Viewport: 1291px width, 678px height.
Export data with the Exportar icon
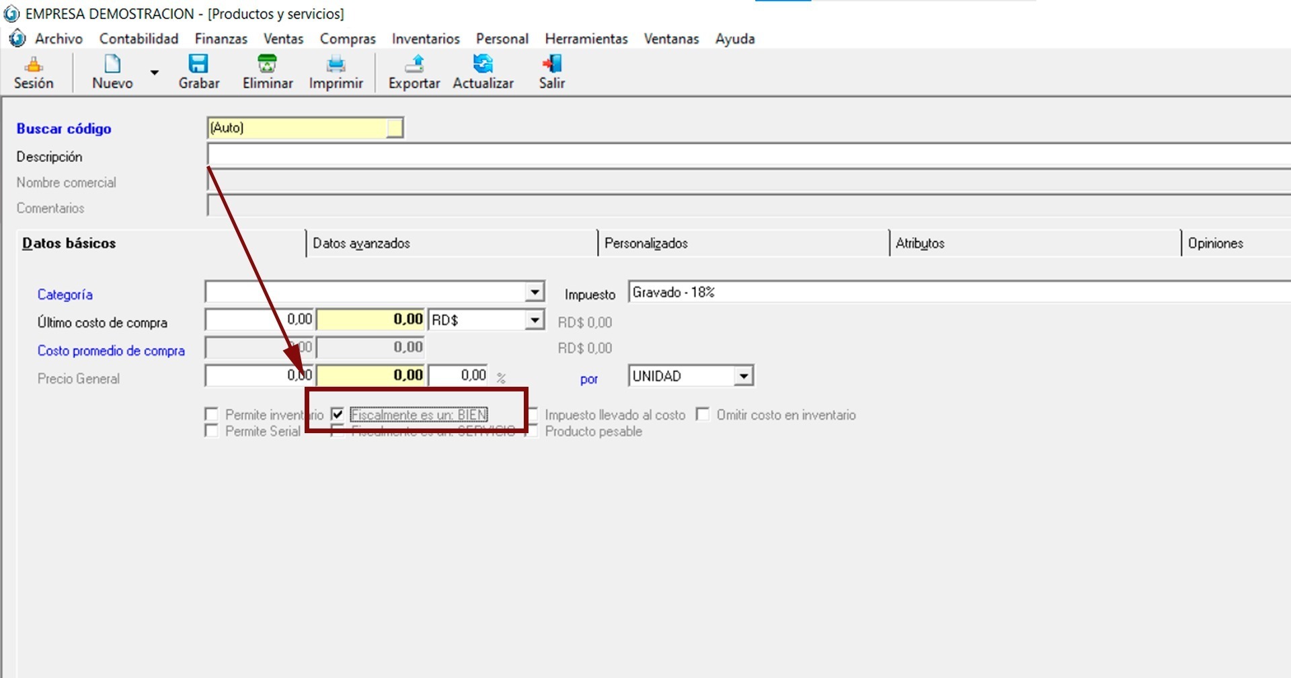tap(414, 65)
